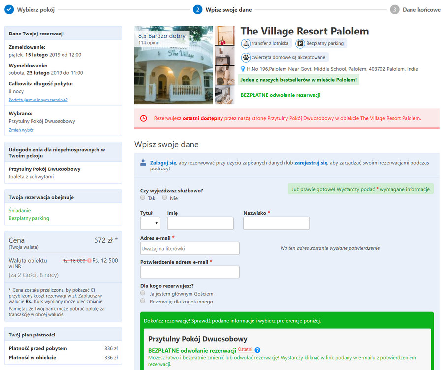Click 'toaleta z uchwytami' text
This screenshot has height=370, width=443.
(x=31, y=177)
